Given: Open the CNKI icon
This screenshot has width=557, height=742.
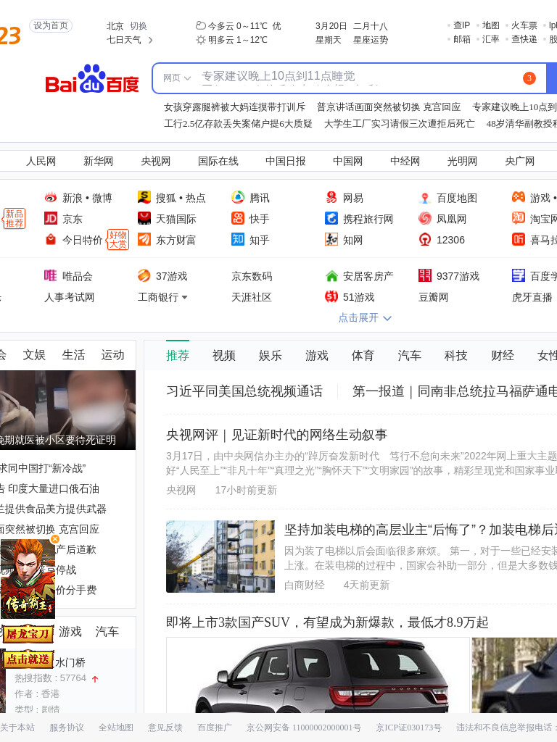Looking at the screenshot, I should pos(331,239).
